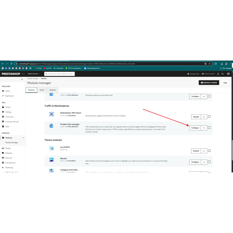Tick the ps_linklist module checkbox
Screen dimensions: 233x233
coord(209,151)
